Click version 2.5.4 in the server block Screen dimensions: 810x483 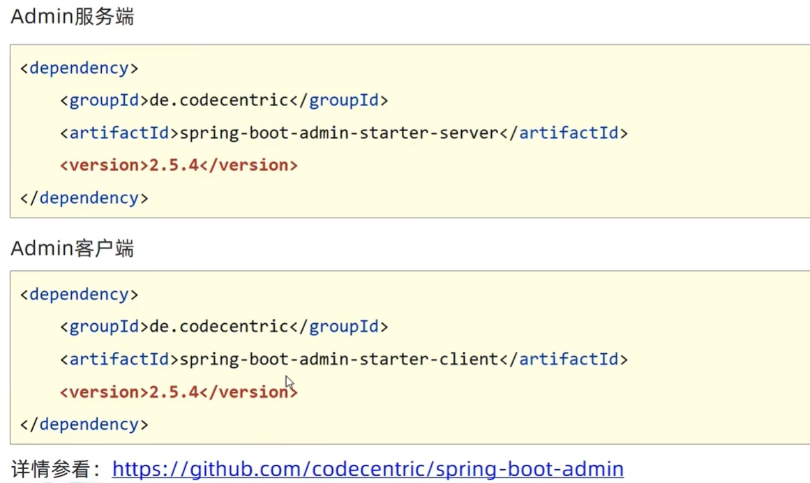pos(174,165)
